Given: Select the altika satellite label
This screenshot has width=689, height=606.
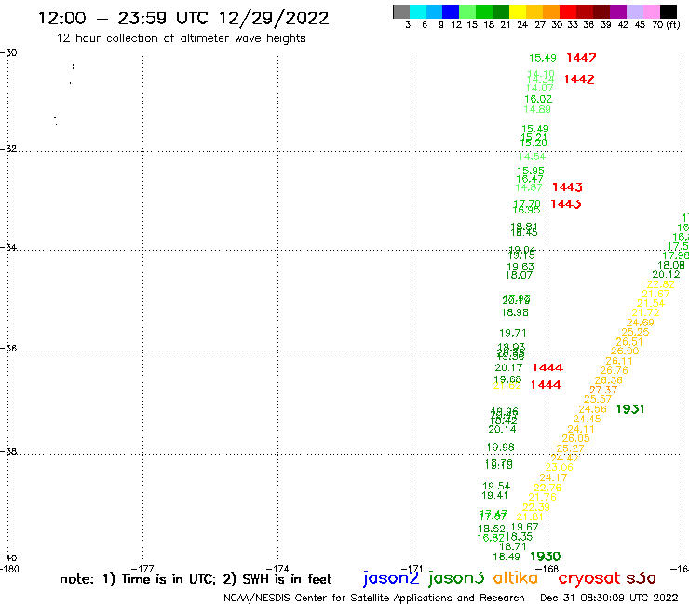Looking at the screenshot, I should [x=516, y=578].
